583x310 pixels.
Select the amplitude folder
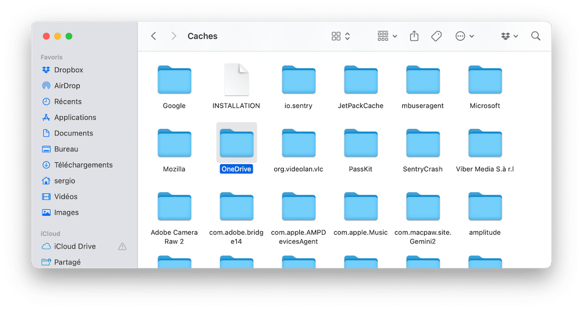point(485,206)
